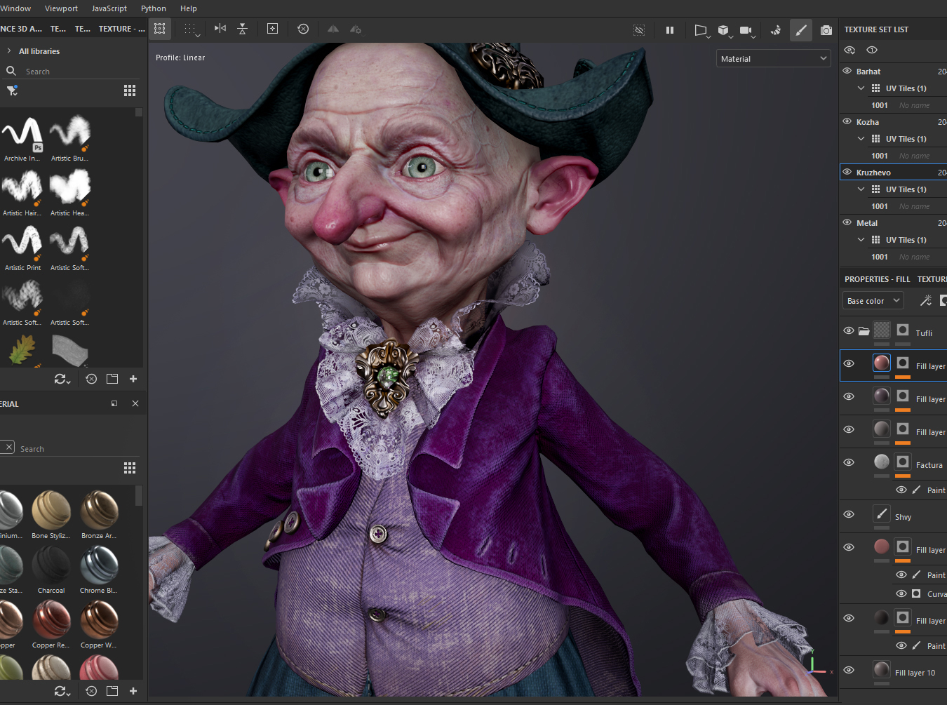The width and height of the screenshot is (947, 705).
Task: Switch to the painting mode brush icon
Action: (x=801, y=30)
